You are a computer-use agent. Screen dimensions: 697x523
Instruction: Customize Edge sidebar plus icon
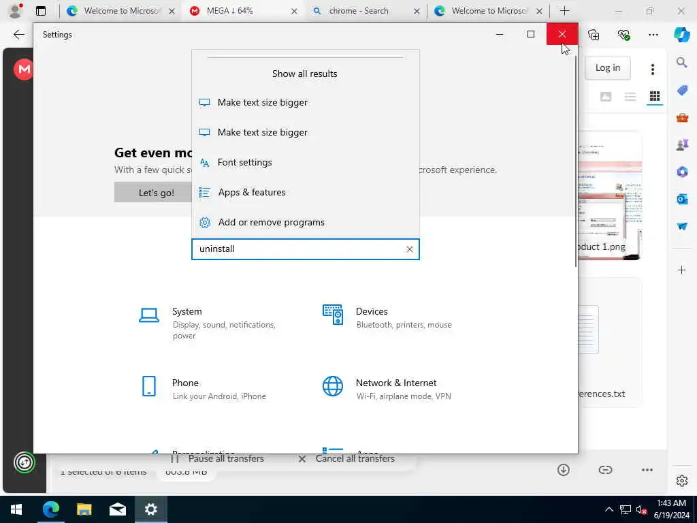point(682,270)
